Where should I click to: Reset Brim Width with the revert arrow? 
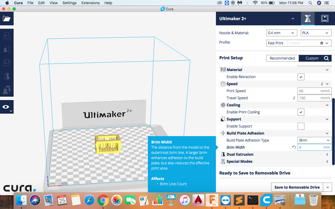point(294,147)
